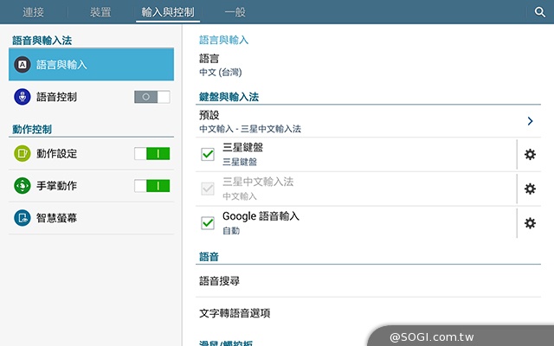
Task: Turn on the 語音控制 switch
Action: click(x=152, y=97)
